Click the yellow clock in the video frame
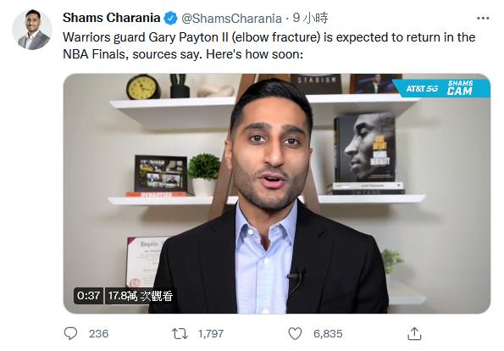The height and width of the screenshot is (351, 504). [x=143, y=86]
